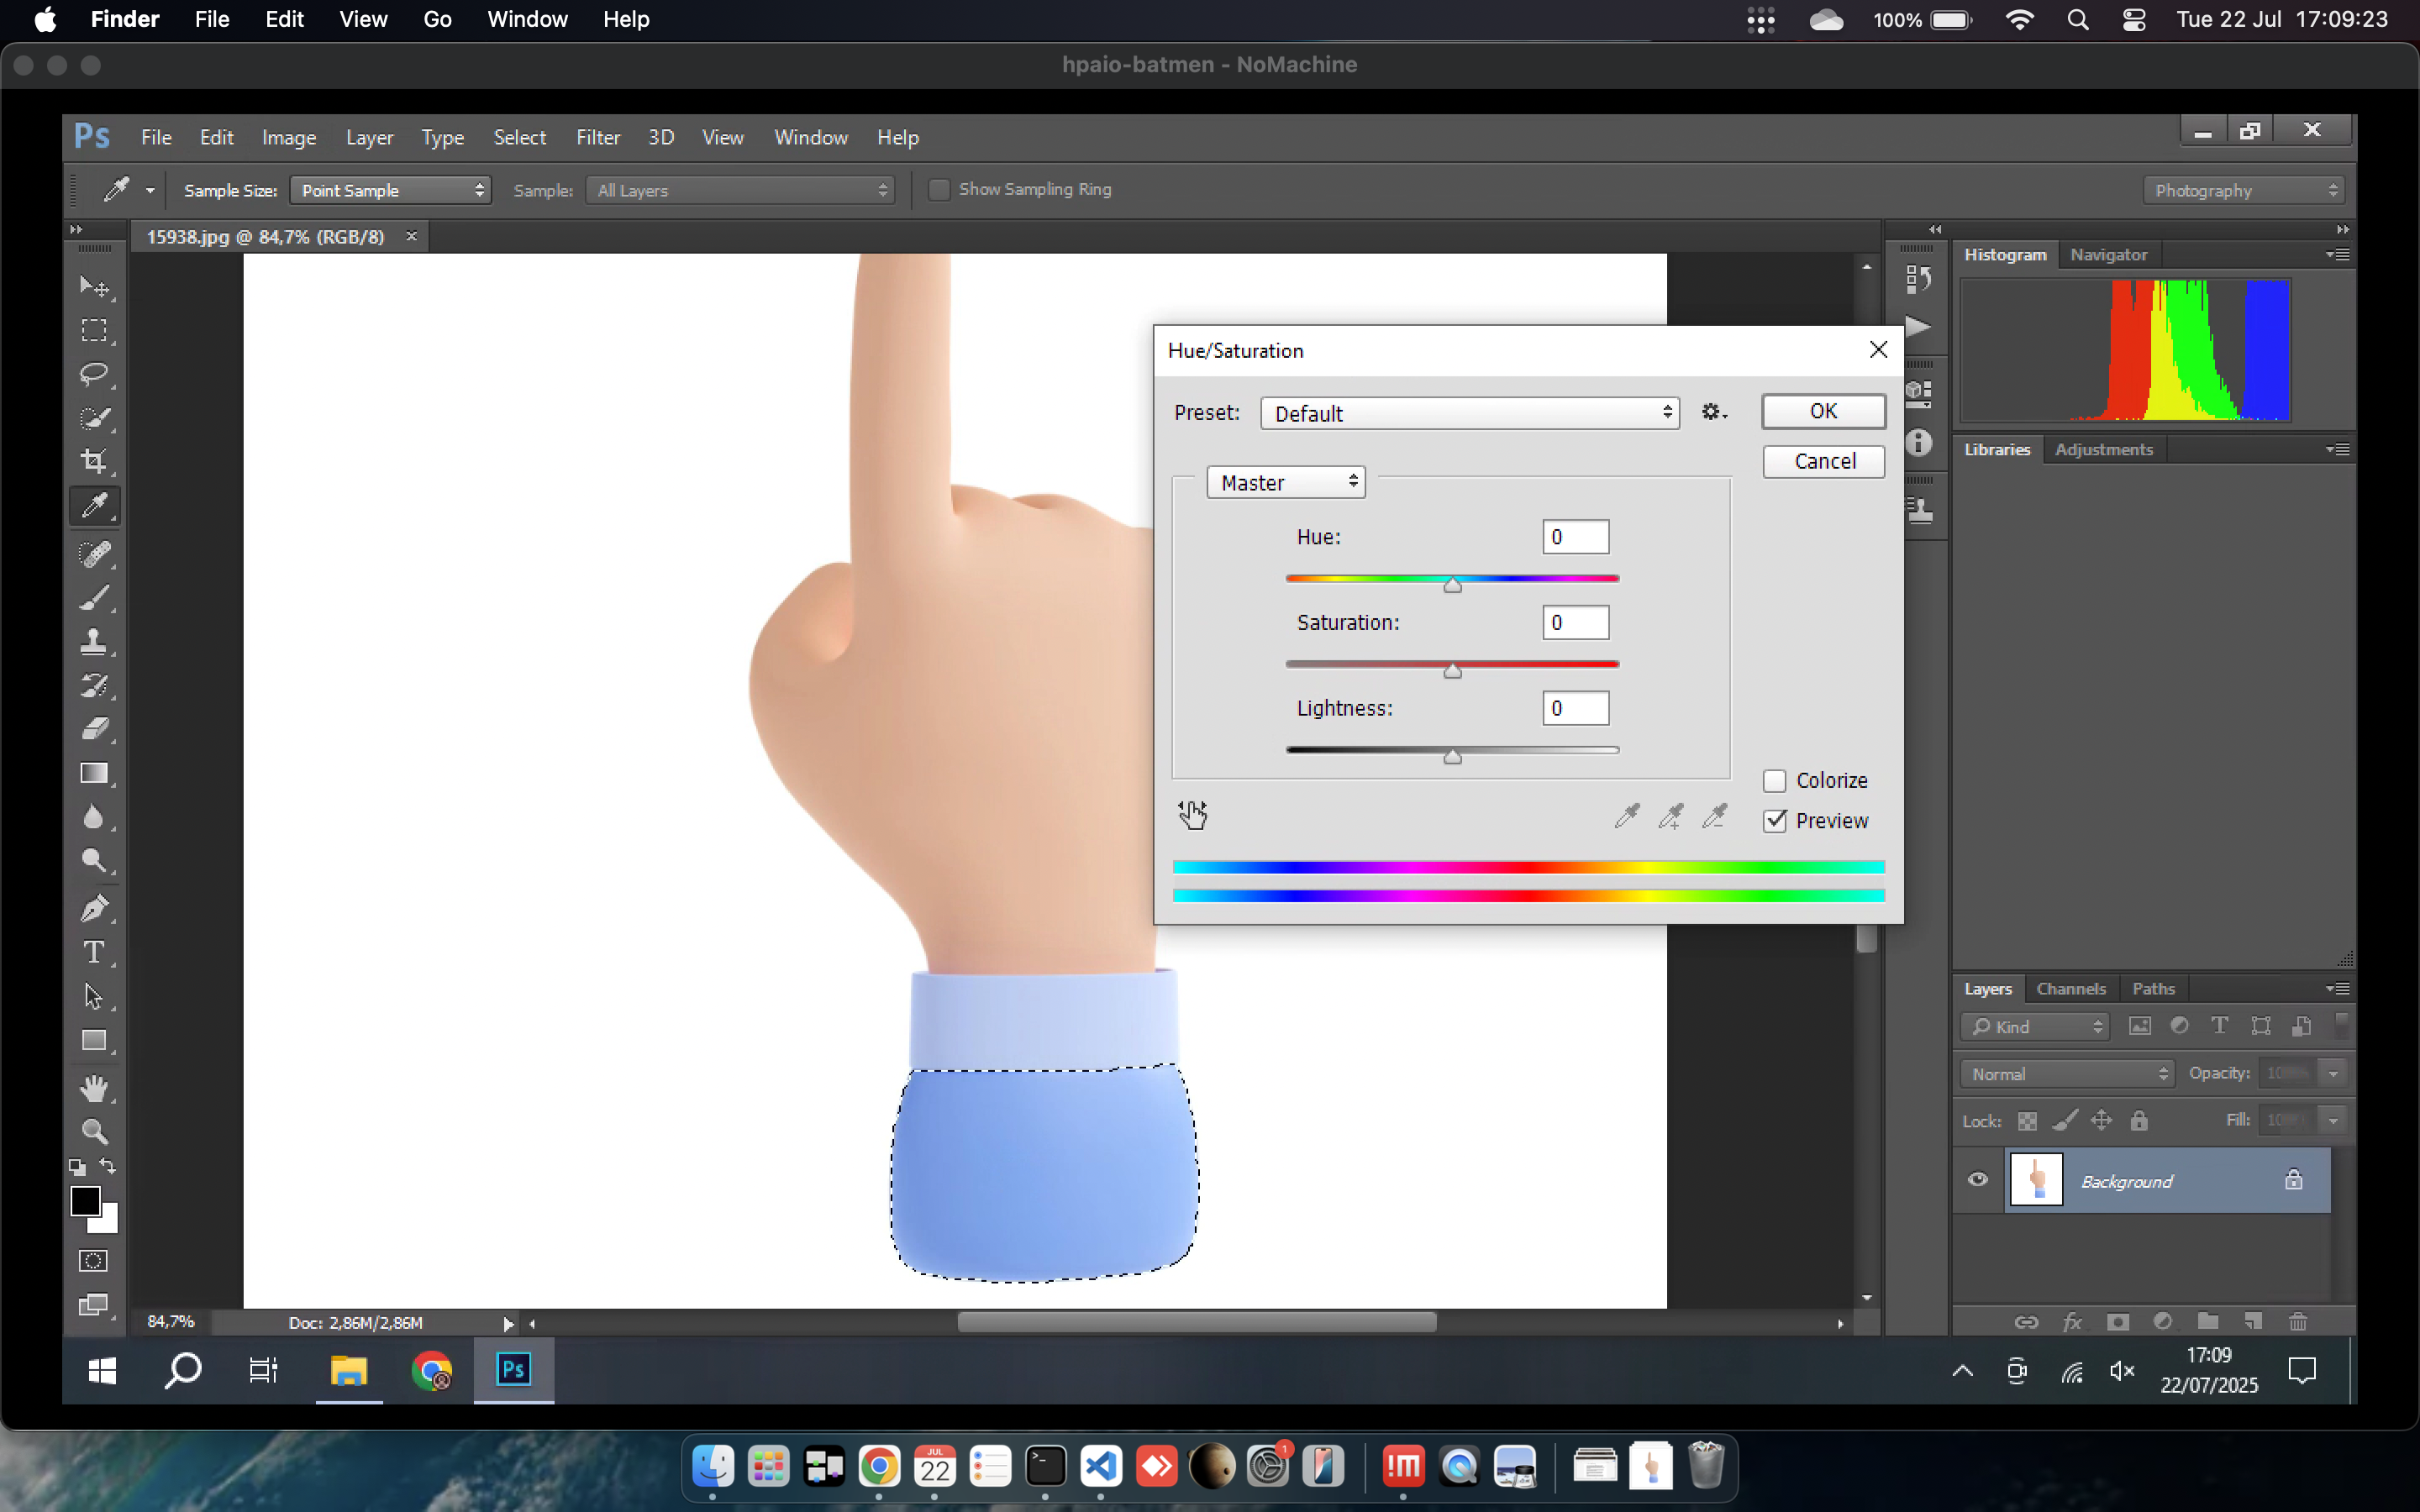
Task: Select the Horizontal Type tool
Action: [x=94, y=953]
